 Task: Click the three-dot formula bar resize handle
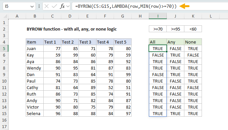click(x=39, y=6)
